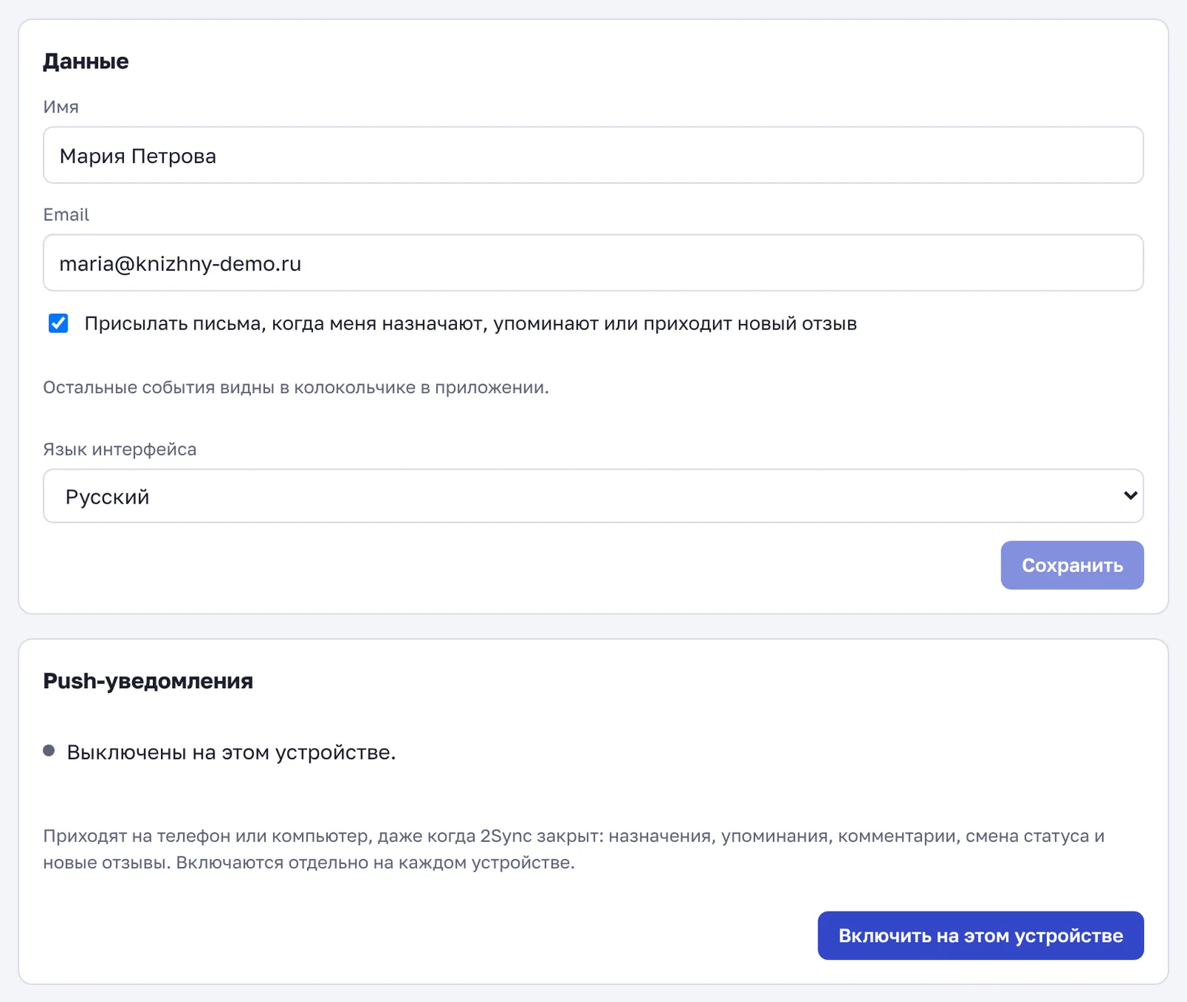1187x1002 pixels.
Task: Click the Сохранить button
Action: 1072,565
